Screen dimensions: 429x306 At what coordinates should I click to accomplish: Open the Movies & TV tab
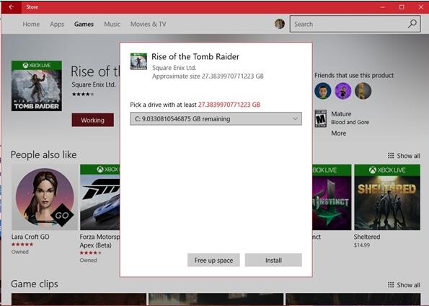click(x=149, y=24)
